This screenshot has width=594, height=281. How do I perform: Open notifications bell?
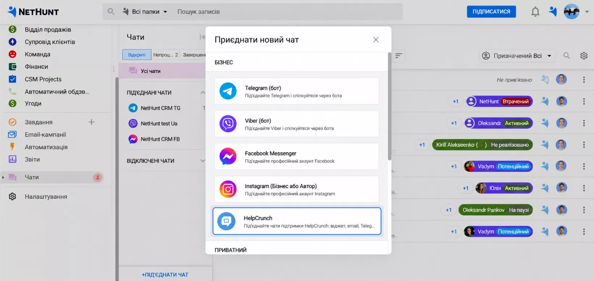pos(535,12)
